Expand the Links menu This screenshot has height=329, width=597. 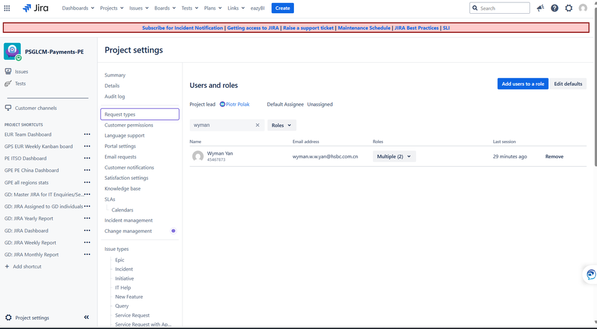pos(236,8)
